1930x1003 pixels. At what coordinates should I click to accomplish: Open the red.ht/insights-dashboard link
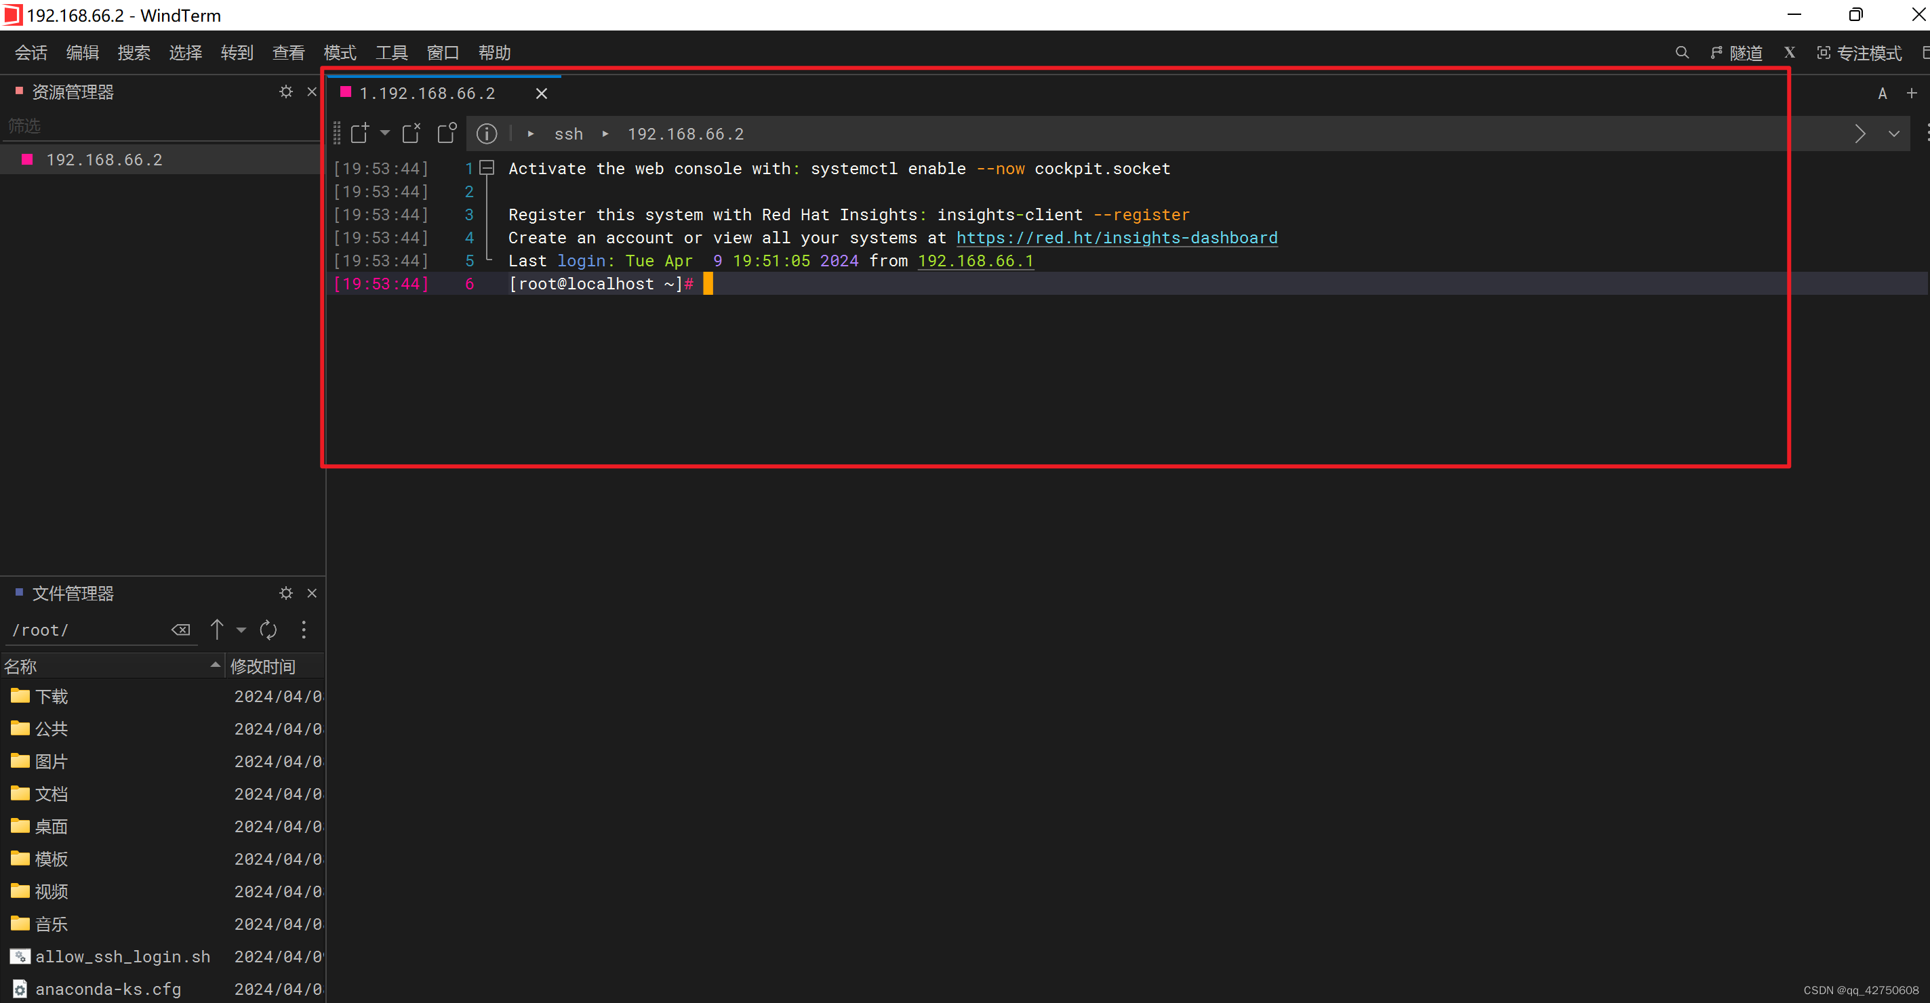tap(1117, 237)
